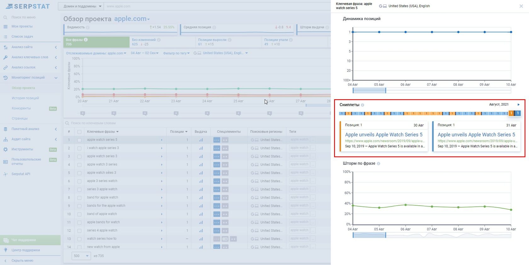Click the Инструменты gear icon
The height and width of the screenshot is (265, 529).
click(5, 149)
